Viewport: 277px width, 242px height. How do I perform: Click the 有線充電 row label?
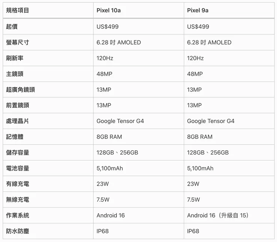18,184
